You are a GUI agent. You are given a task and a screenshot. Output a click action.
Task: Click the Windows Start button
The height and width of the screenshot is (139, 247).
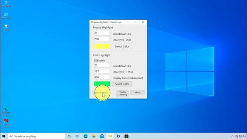pos(4,136)
